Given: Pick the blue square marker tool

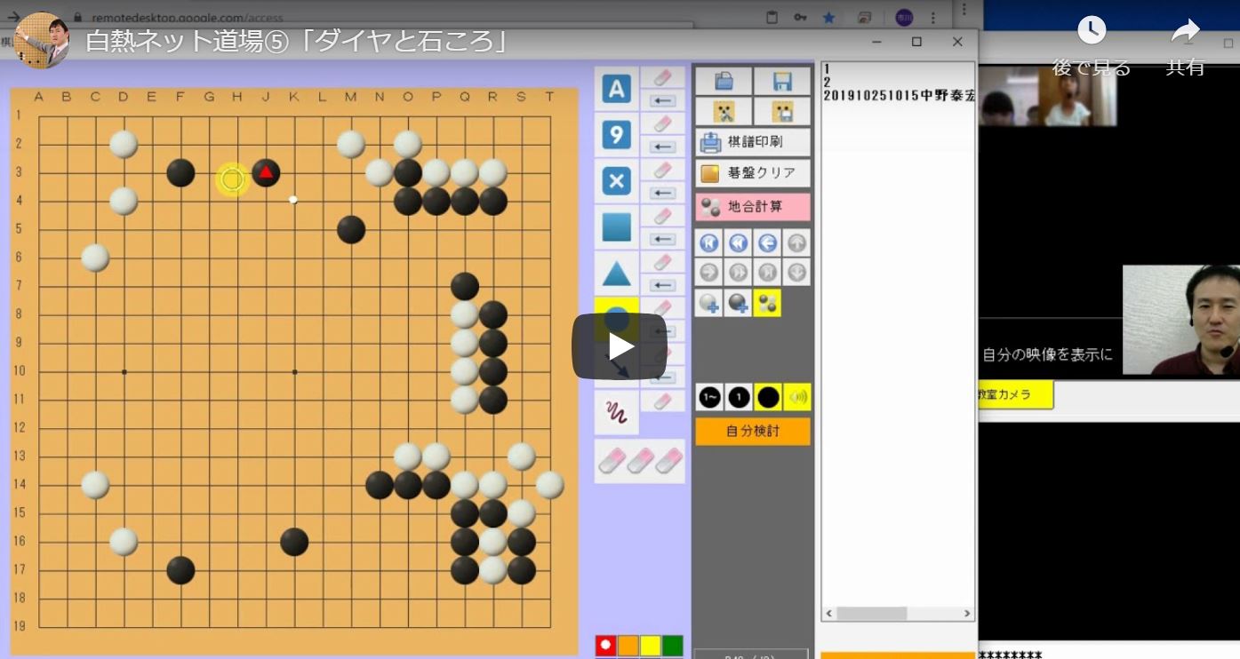Looking at the screenshot, I should point(616,227).
